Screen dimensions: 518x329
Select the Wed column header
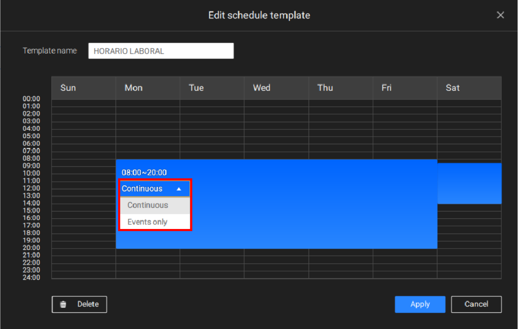click(276, 88)
